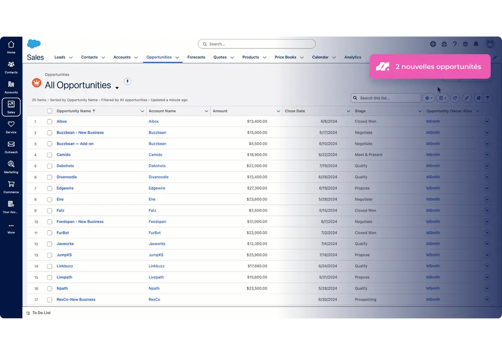Click the refresh list icon
The height and width of the screenshot is (355, 502).
click(x=455, y=98)
